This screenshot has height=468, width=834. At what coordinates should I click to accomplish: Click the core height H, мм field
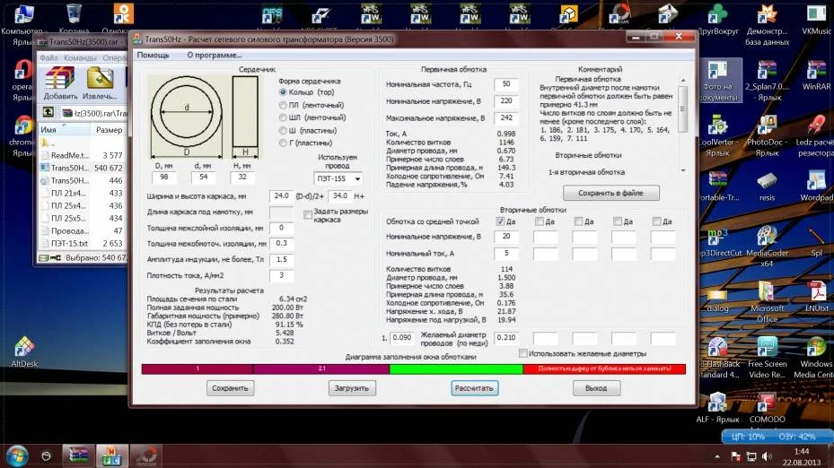pyautogui.click(x=242, y=178)
